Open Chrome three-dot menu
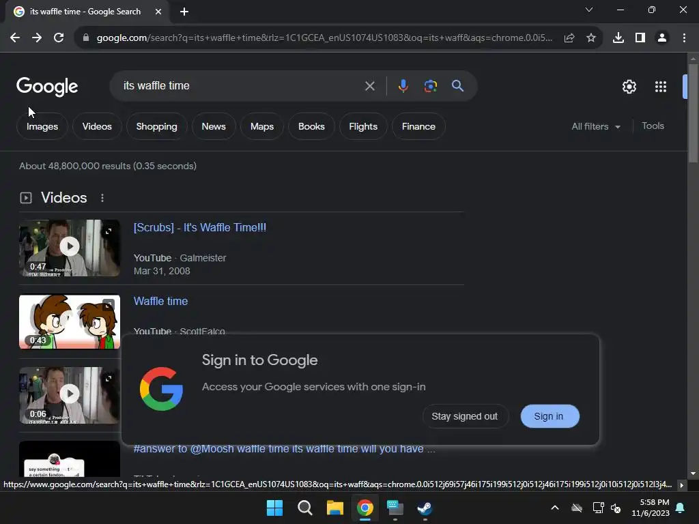 [x=684, y=38]
